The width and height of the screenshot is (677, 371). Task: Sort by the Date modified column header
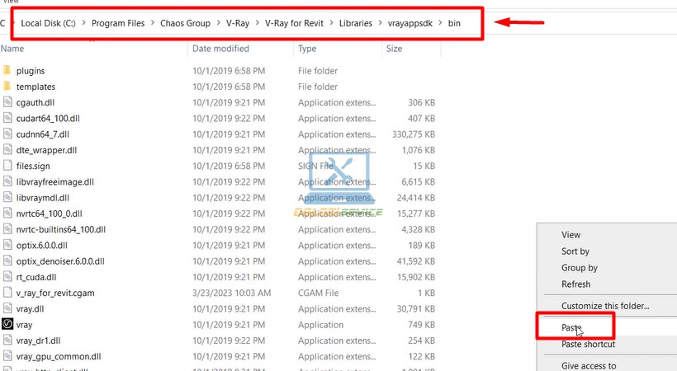point(220,49)
